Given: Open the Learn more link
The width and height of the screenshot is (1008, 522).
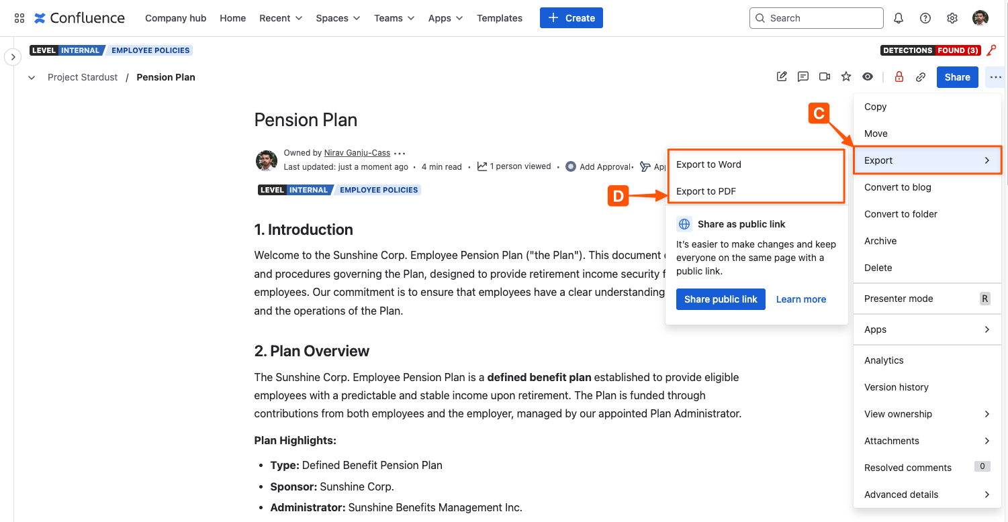Looking at the screenshot, I should tap(801, 299).
